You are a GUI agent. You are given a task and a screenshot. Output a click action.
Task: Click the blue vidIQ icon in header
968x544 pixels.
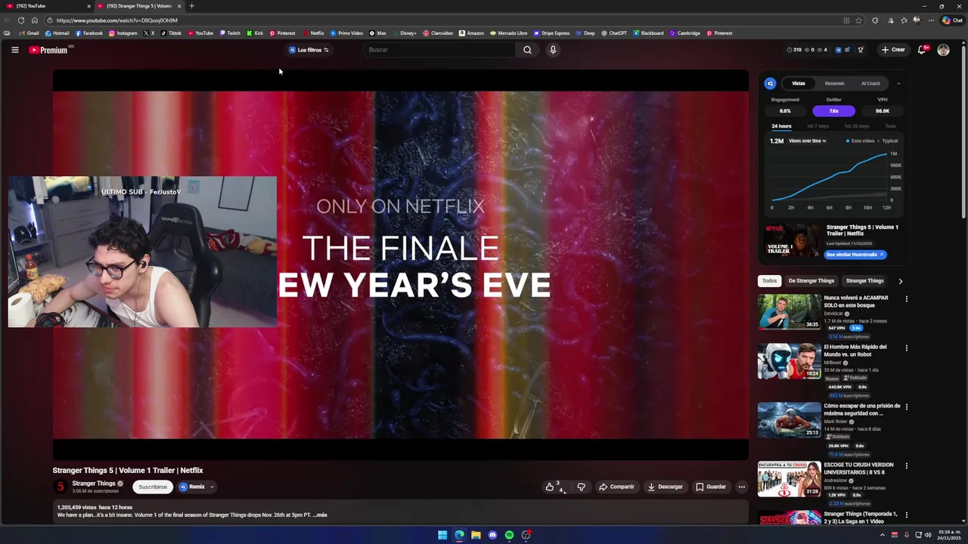(838, 50)
